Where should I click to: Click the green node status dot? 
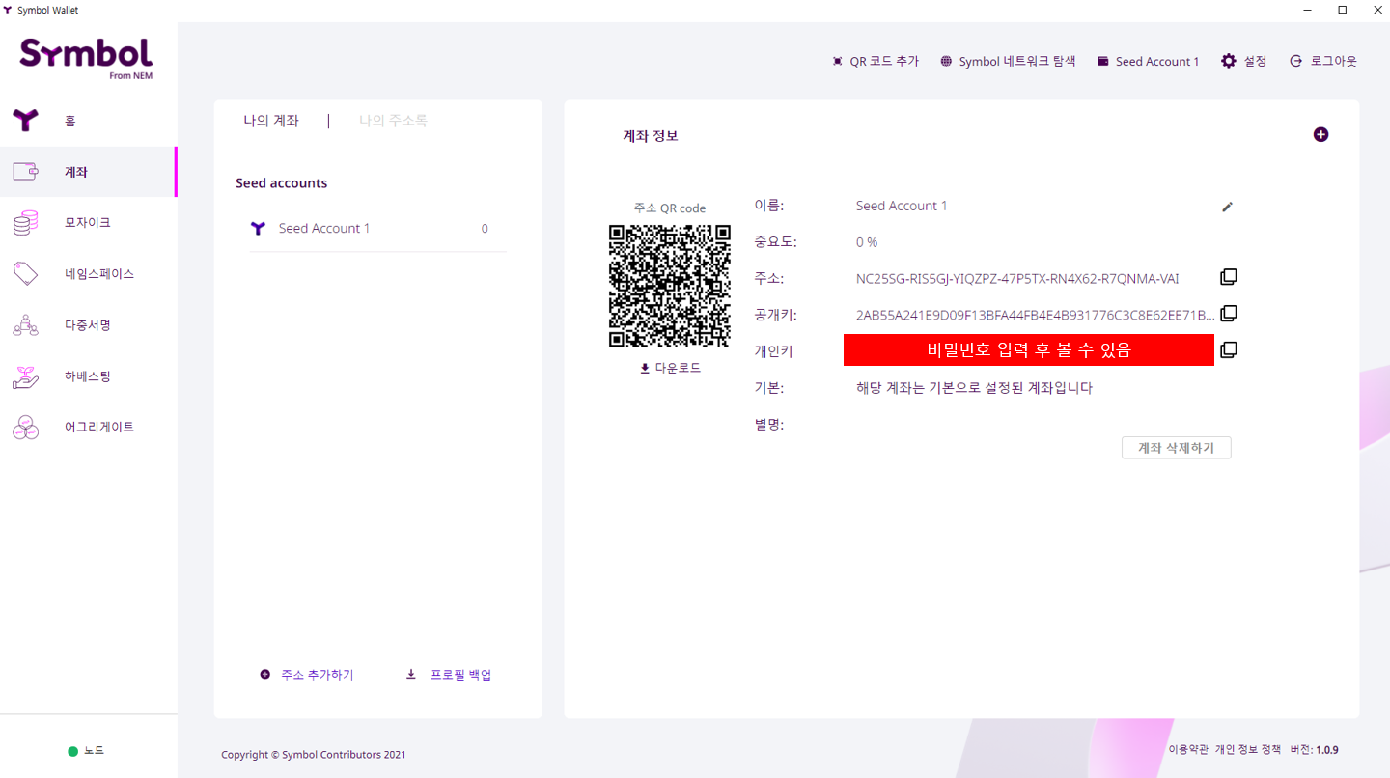tap(73, 751)
